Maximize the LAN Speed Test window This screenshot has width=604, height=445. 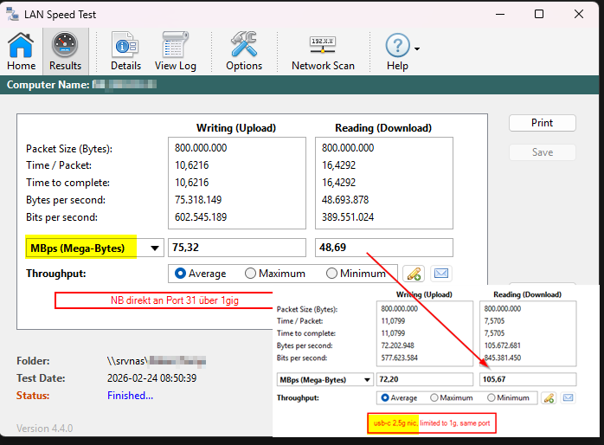539,14
